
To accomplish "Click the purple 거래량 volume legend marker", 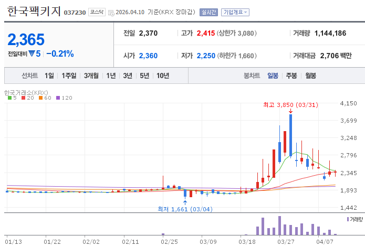I will click(348, 219).
